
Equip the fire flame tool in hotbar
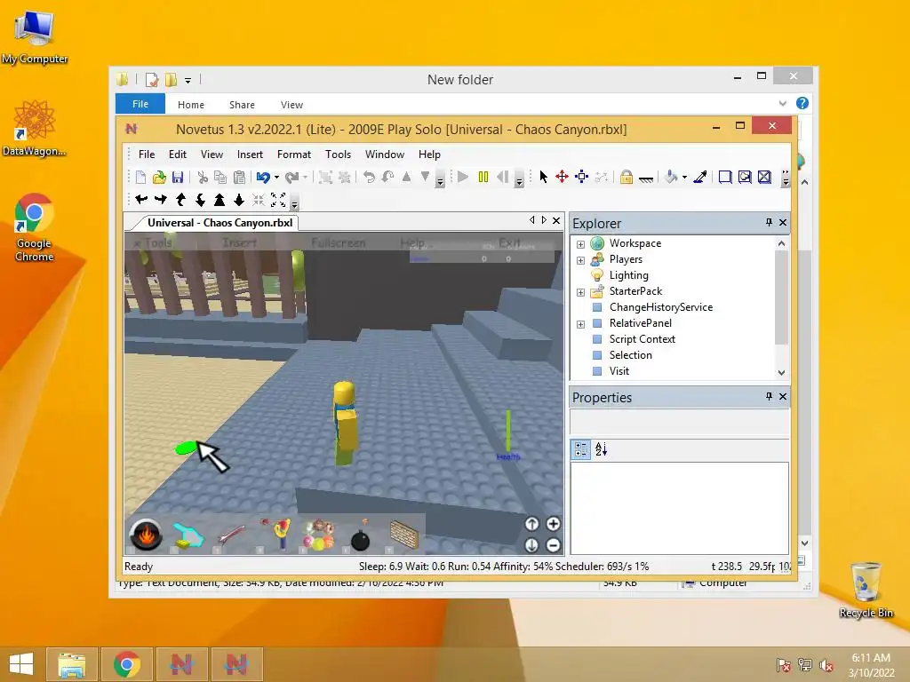tap(146, 535)
